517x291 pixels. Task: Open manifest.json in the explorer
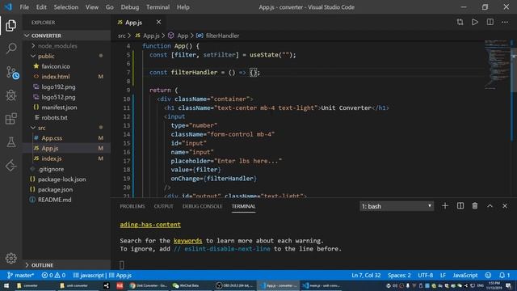click(x=66, y=108)
